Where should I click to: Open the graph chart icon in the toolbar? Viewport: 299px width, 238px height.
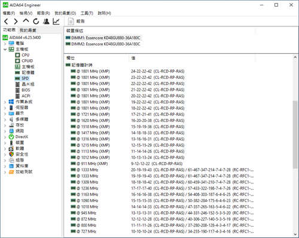(x=56, y=21)
